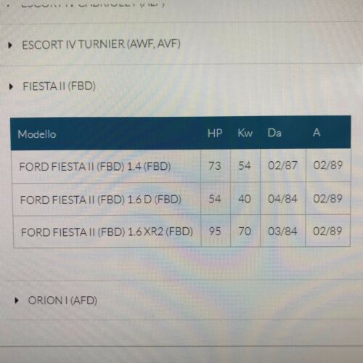The width and height of the screenshot is (363, 363).
Task: Click the A column header
Action: click(317, 132)
